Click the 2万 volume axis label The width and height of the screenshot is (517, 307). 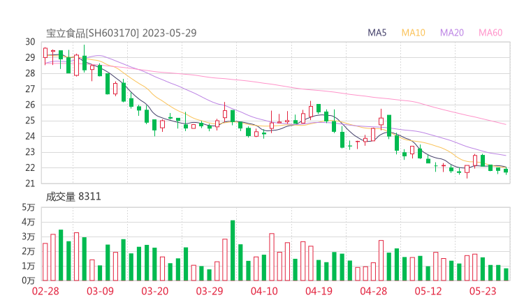[29, 251]
